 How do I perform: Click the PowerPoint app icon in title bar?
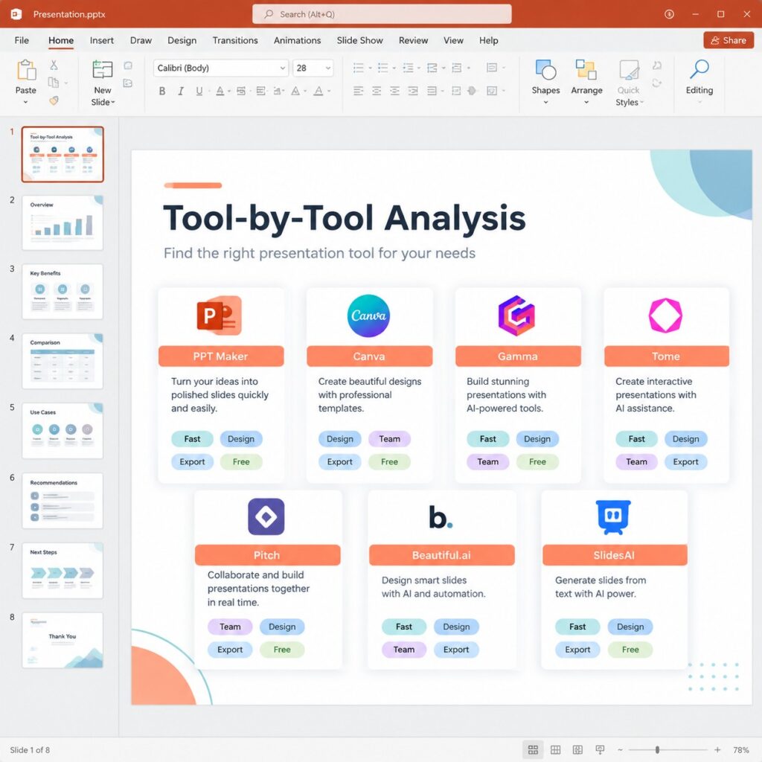(16, 14)
